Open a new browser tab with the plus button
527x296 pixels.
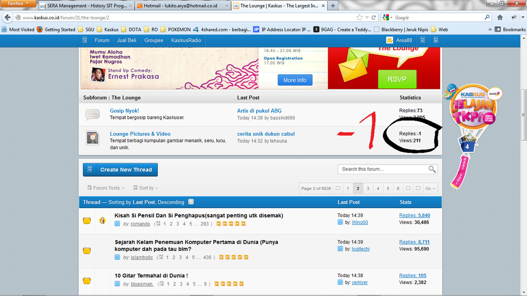(x=333, y=6)
